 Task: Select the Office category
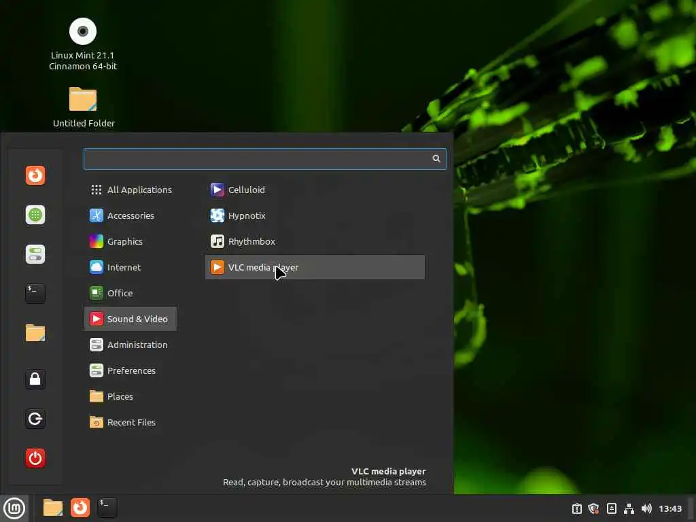[130, 293]
